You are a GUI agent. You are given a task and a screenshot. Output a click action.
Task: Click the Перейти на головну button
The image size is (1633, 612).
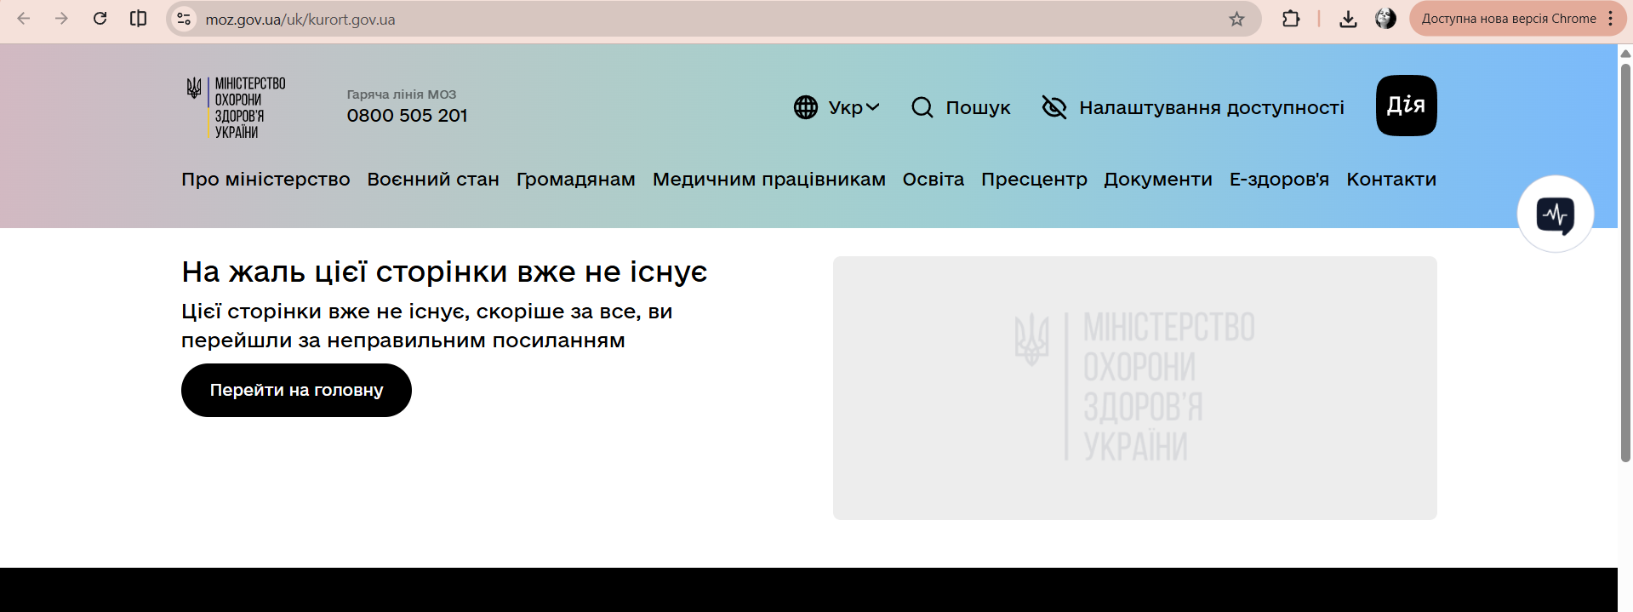[296, 390]
